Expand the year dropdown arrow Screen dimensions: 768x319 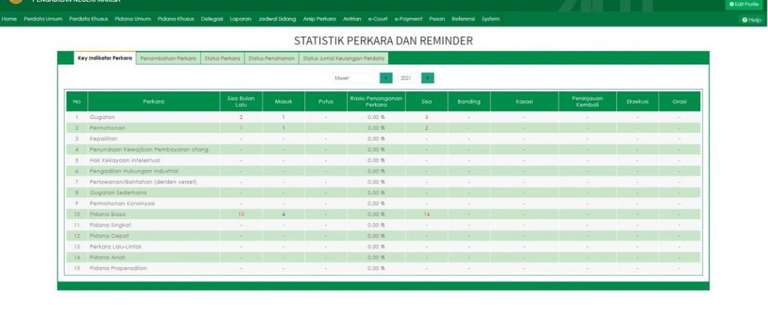[428, 78]
